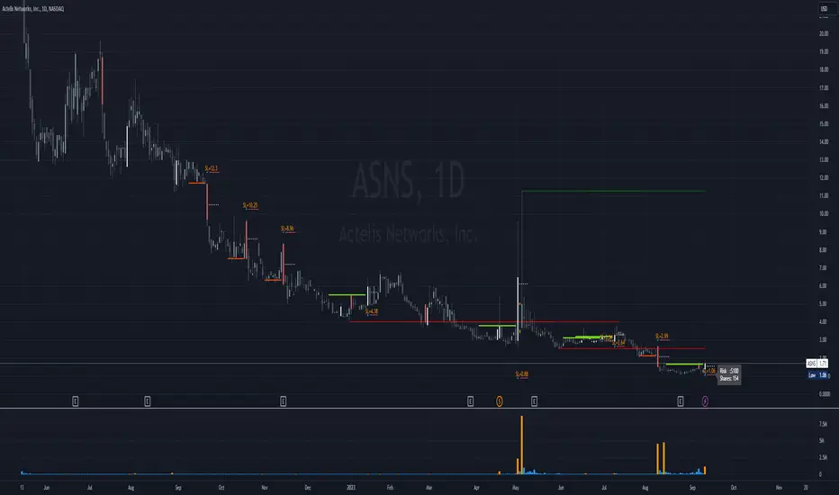
Task: Click the Nov label at the far right of time axis
Action: tap(779, 488)
